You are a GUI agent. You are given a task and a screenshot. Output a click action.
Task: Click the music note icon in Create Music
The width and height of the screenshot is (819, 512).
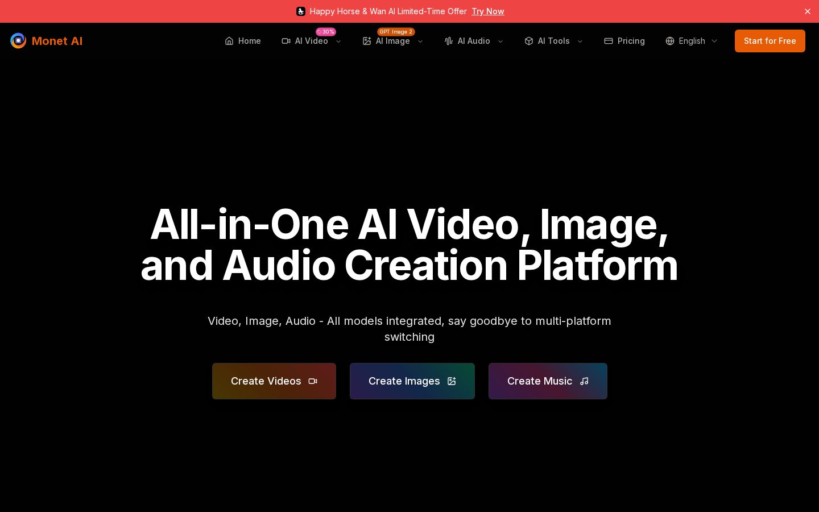(x=584, y=381)
